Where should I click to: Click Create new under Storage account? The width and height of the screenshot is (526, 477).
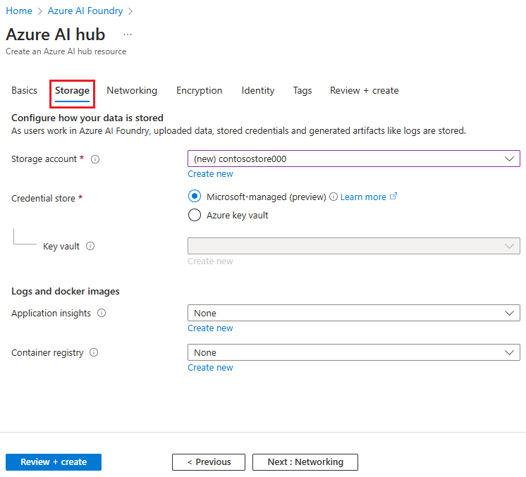[210, 174]
